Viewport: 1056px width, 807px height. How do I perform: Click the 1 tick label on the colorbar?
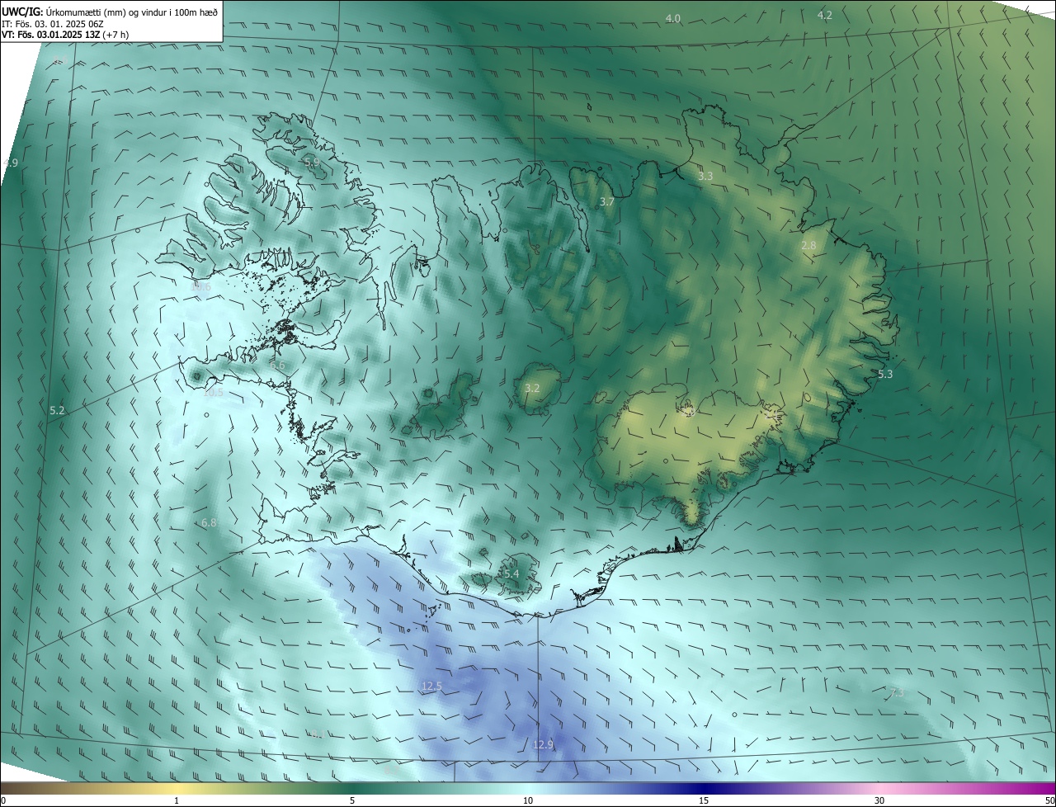[x=177, y=800]
